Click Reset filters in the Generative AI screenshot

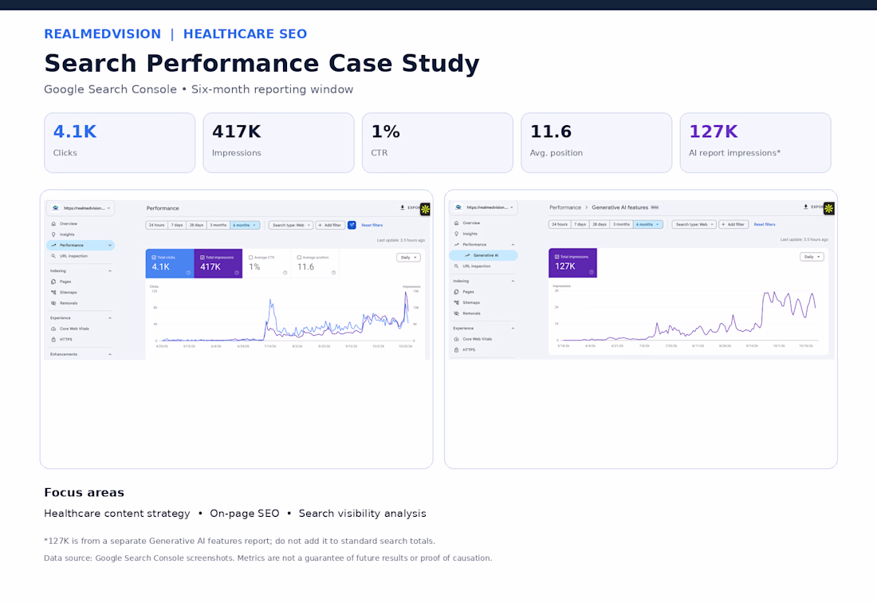[x=765, y=224]
